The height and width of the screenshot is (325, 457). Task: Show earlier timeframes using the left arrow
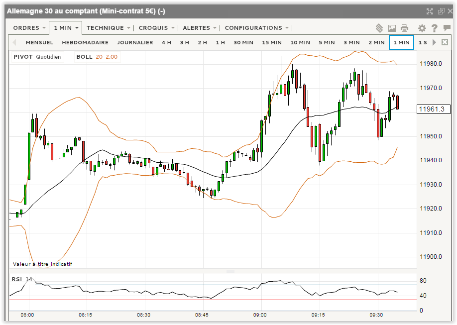point(14,42)
